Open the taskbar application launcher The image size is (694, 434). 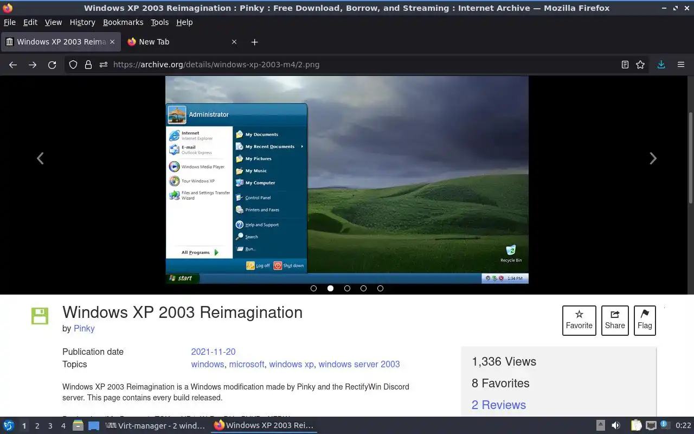tap(9, 426)
